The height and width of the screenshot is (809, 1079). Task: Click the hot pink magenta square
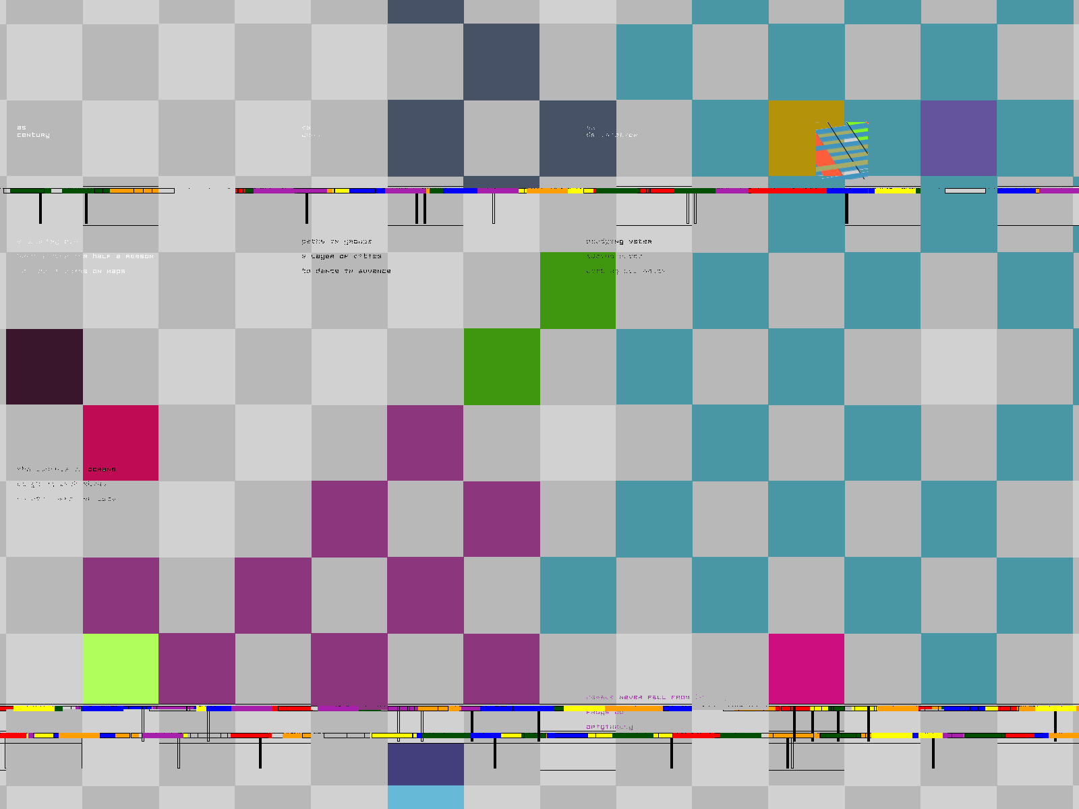pyautogui.click(x=807, y=668)
